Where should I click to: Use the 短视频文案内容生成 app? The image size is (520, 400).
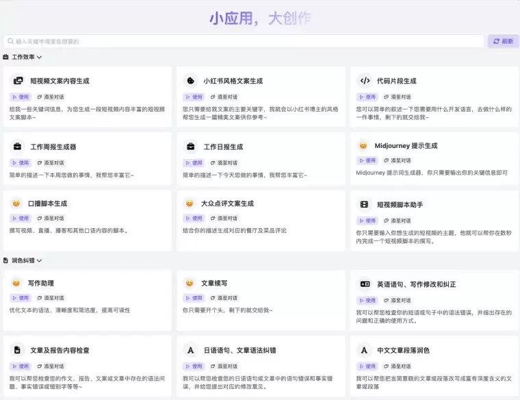tap(21, 97)
